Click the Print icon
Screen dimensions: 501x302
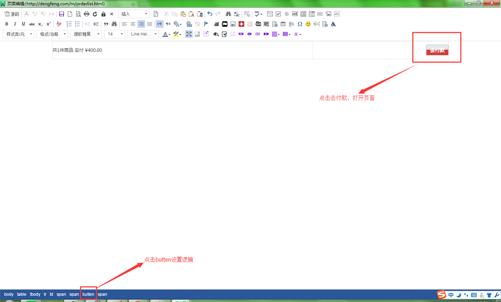[x=87, y=14]
